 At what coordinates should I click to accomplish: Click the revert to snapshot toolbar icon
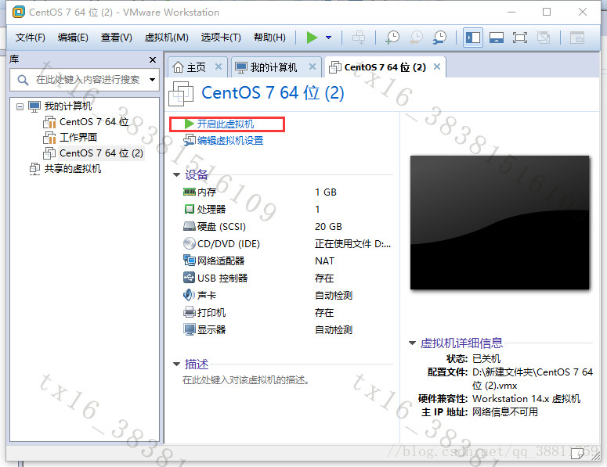click(x=416, y=38)
